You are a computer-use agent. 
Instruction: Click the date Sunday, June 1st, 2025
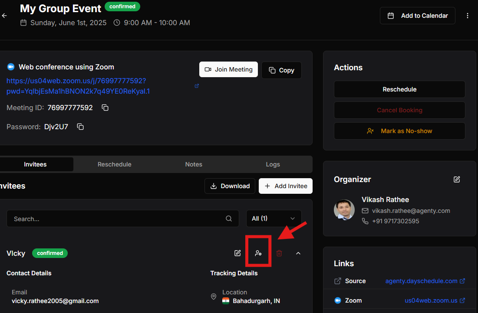(68, 23)
